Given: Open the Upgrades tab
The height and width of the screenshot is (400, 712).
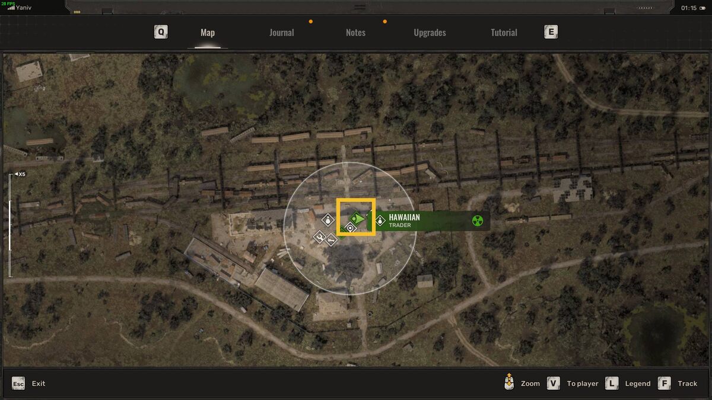Looking at the screenshot, I should [x=430, y=33].
